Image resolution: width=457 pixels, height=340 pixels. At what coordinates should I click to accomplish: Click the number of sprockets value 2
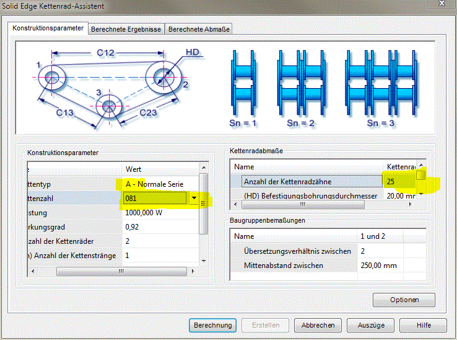[x=160, y=241]
